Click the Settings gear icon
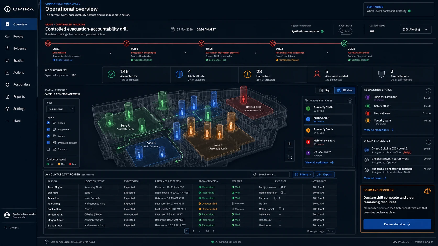The height and width of the screenshot is (246, 438). coord(7,108)
